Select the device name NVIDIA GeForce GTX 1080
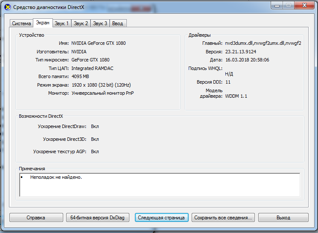The width and height of the screenshot is (318, 233). click(x=98, y=43)
